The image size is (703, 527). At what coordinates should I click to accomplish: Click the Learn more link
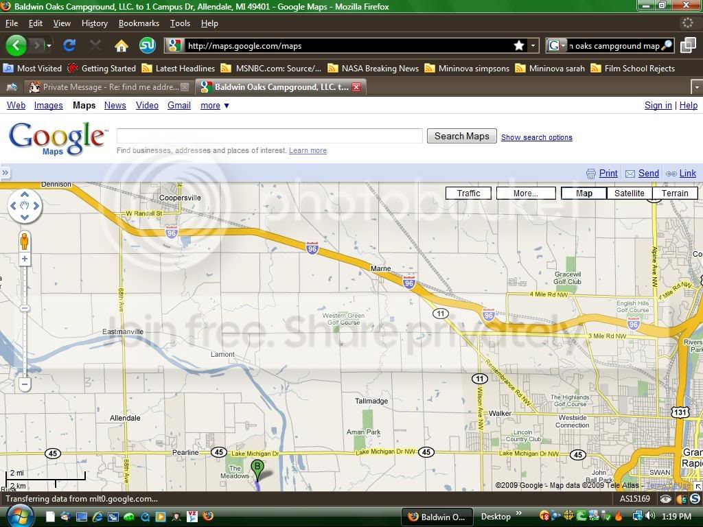click(x=308, y=150)
